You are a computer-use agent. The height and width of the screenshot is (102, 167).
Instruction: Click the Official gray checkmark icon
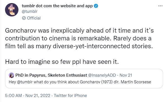(24, 18)
